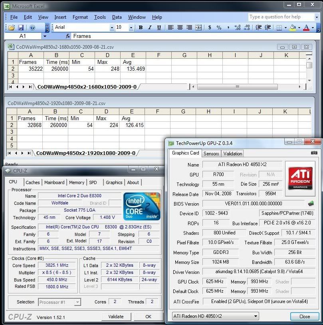Click the Increase Decimal icon

tap(238, 28)
